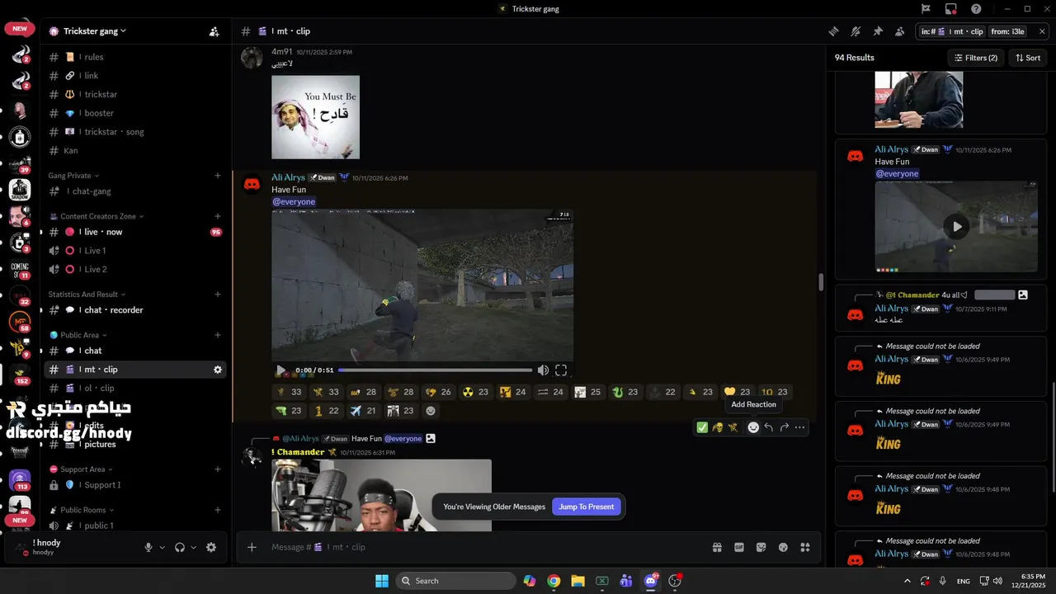The height and width of the screenshot is (594, 1056).
Task: Open Windows Start menu
Action: click(382, 581)
